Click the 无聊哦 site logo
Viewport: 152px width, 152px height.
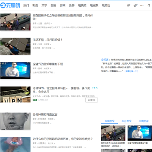click(x=10, y=5)
